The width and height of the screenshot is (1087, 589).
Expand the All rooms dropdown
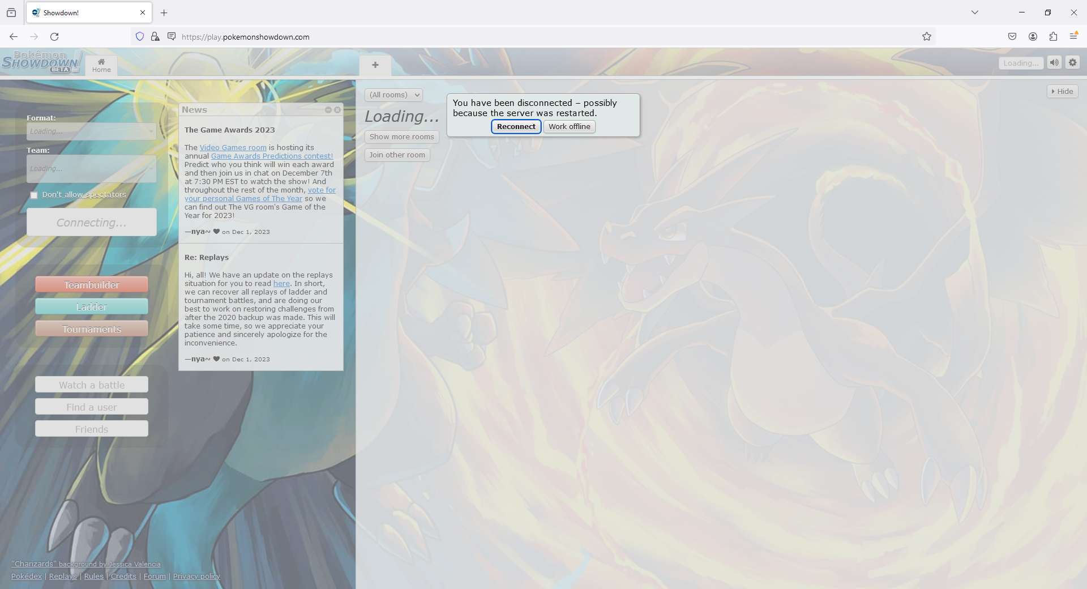pos(394,95)
